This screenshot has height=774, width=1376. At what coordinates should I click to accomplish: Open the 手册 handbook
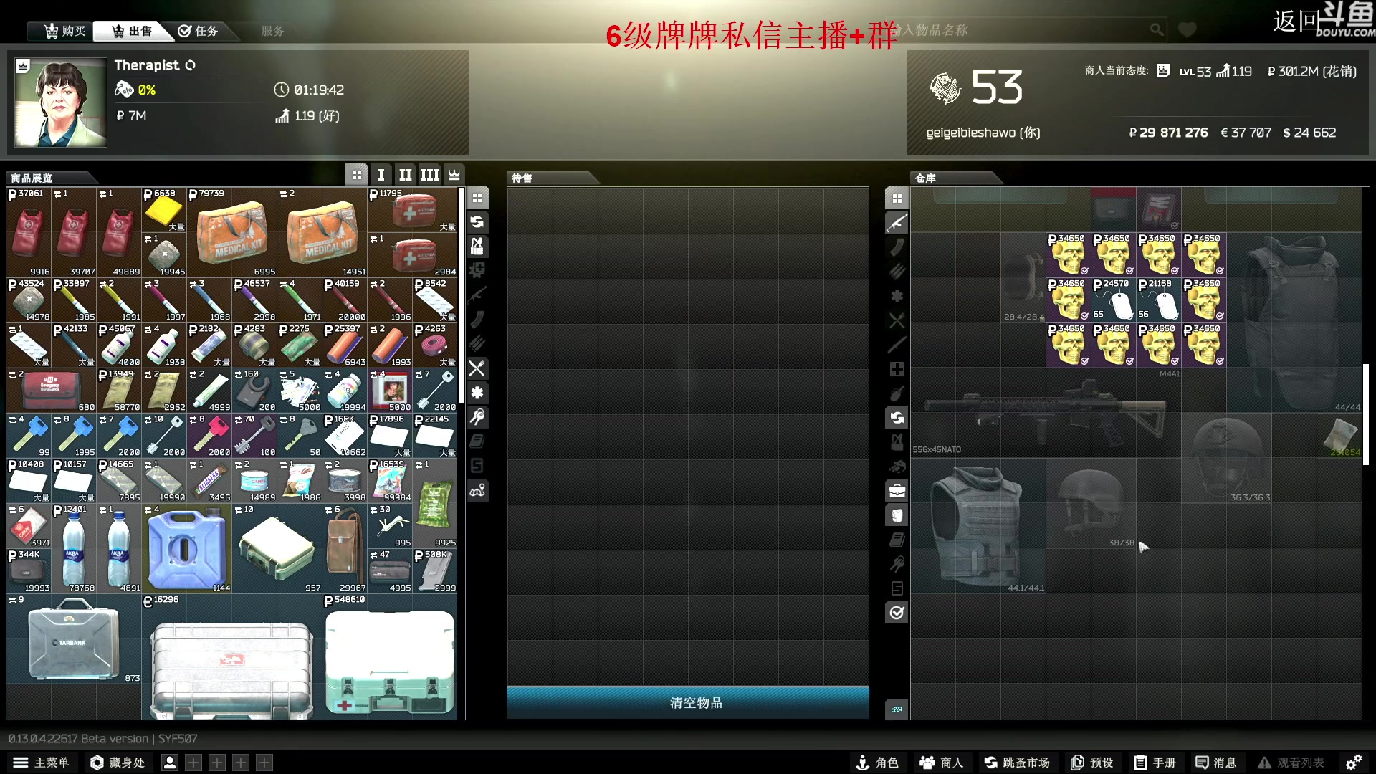pos(1155,763)
